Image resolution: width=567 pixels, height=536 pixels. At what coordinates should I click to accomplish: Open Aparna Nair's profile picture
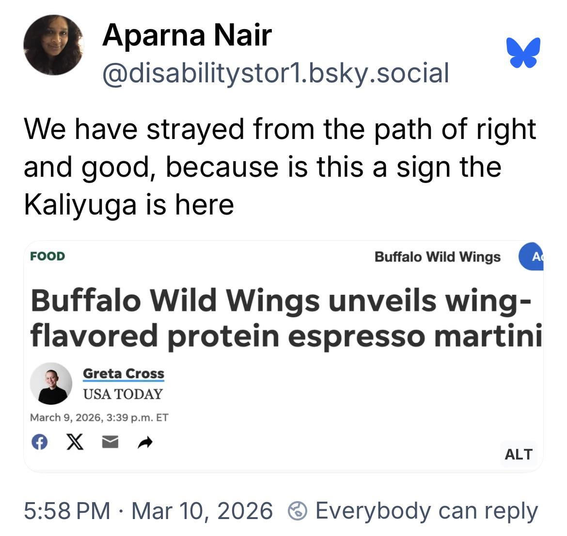point(53,45)
